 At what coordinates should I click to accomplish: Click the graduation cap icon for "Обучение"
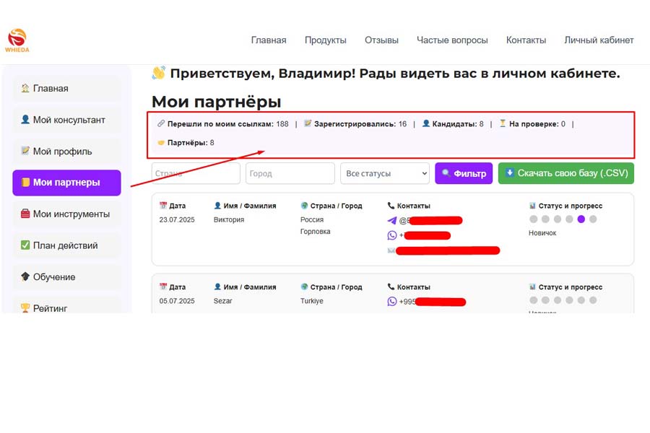[25, 277]
